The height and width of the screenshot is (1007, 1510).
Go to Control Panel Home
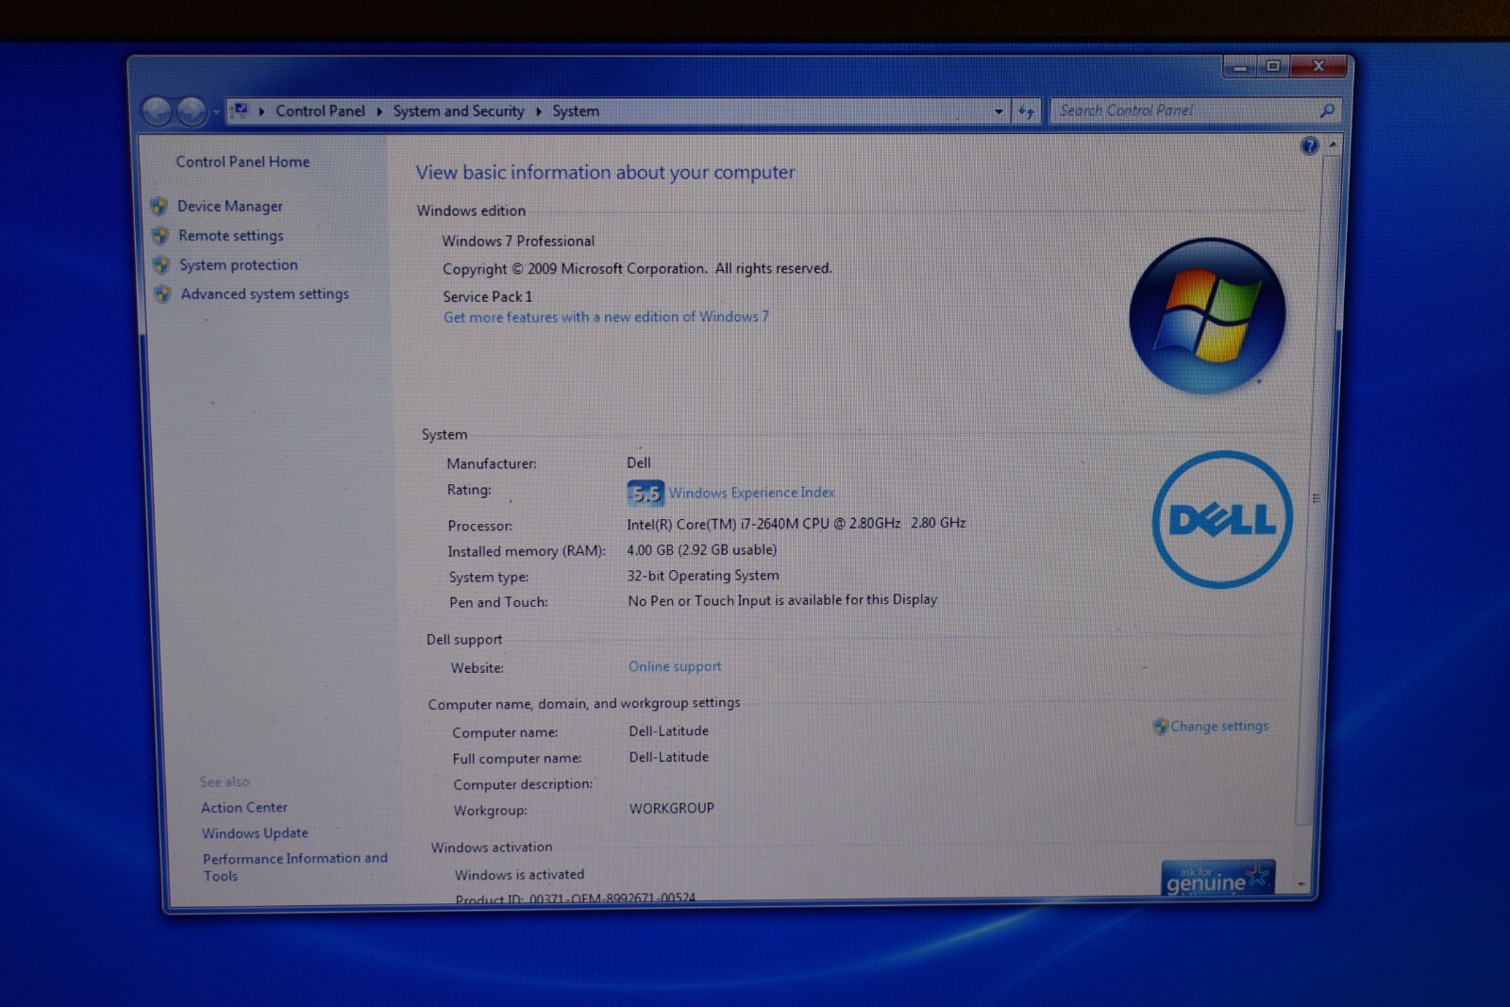pos(243,161)
